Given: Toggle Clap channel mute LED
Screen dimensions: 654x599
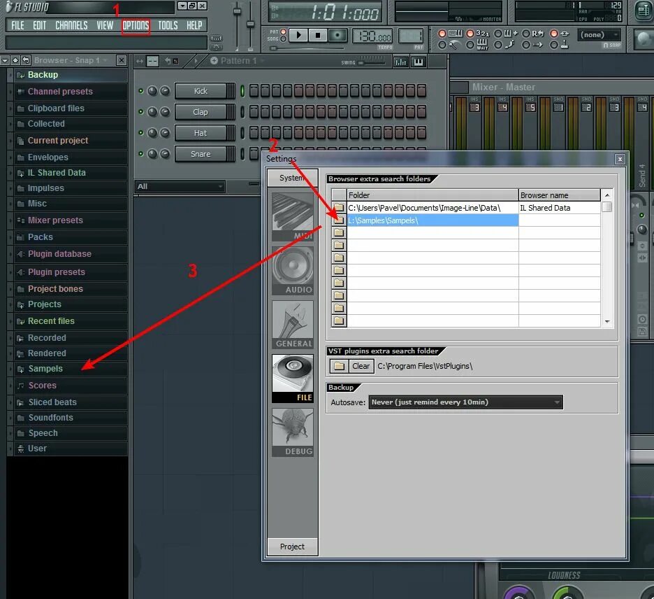Looking at the screenshot, I should pyautogui.click(x=140, y=111).
